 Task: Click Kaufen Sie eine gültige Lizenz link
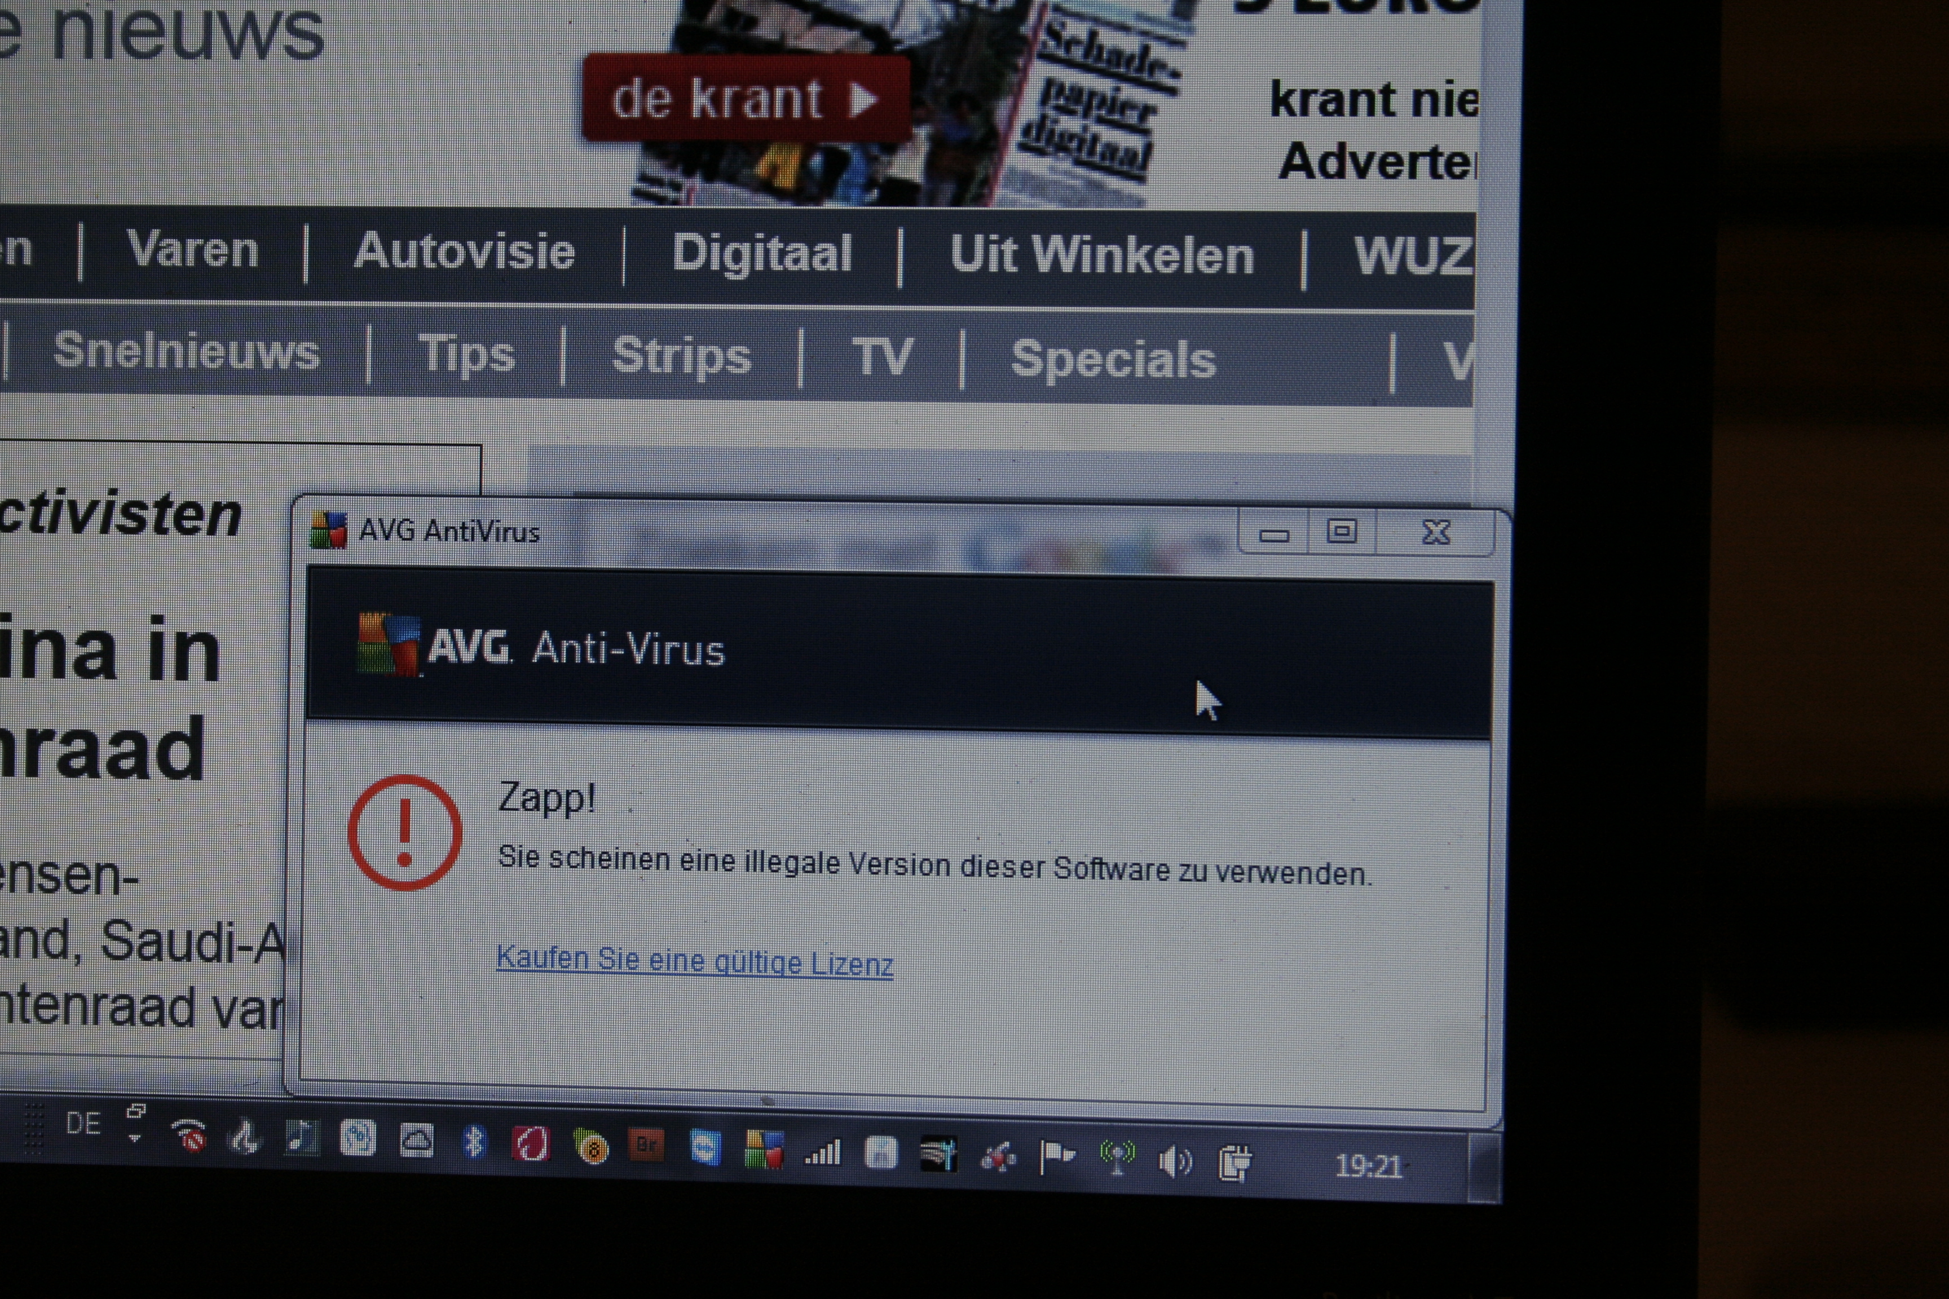pyautogui.click(x=694, y=961)
